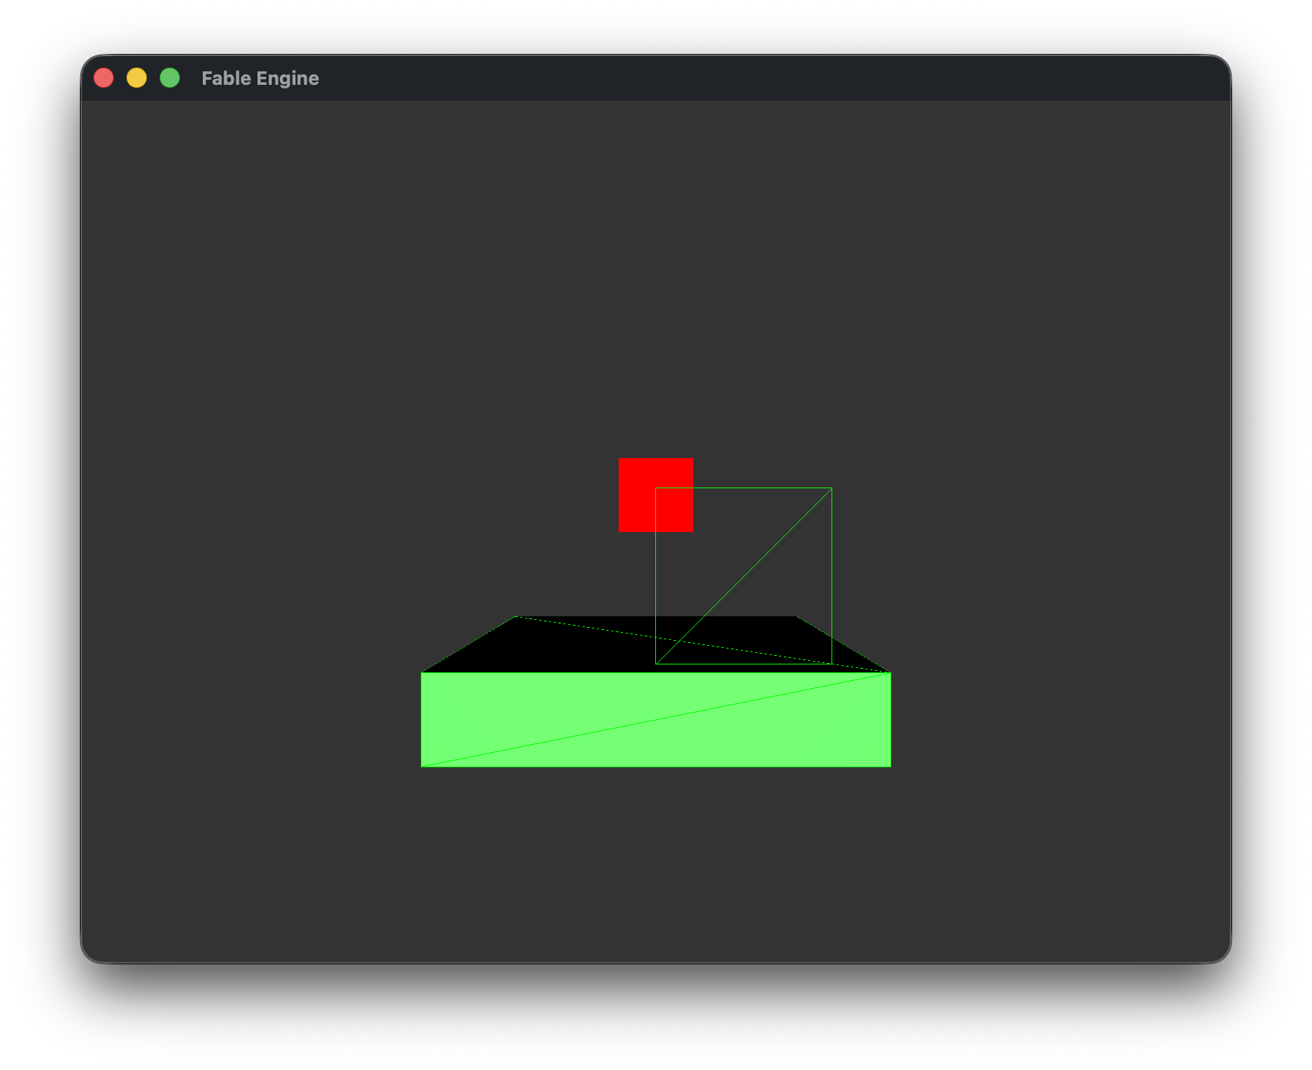Click the green box's bottom-left corner

point(422,766)
